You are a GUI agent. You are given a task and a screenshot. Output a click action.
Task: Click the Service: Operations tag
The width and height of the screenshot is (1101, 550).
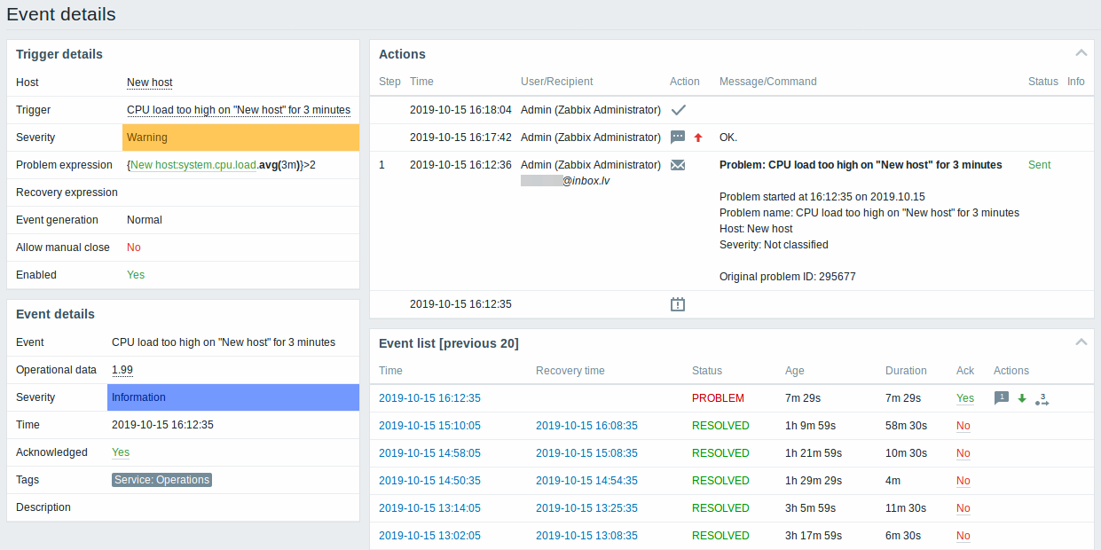click(161, 480)
